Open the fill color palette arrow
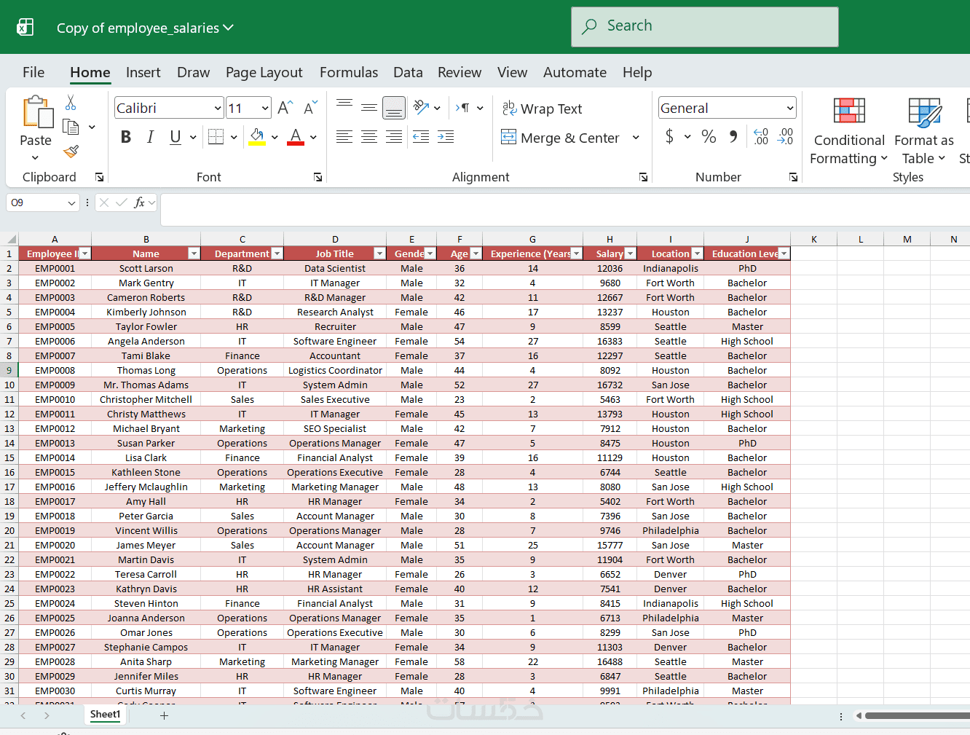Screen dimensions: 970x735 coord(275,137)
